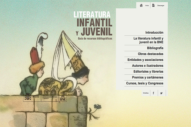Click the PDF document download icon
Viewport: 191px width, 127px height.
click(153, 5)
